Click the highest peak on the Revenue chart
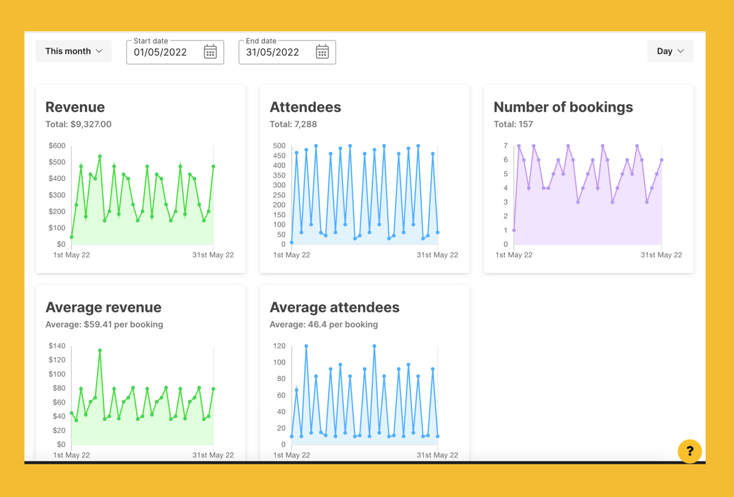Screen dimensions: 734x497 tap(100, 156)
